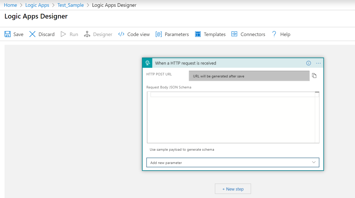Copy the HTTP POST URL

pos(314,76)
